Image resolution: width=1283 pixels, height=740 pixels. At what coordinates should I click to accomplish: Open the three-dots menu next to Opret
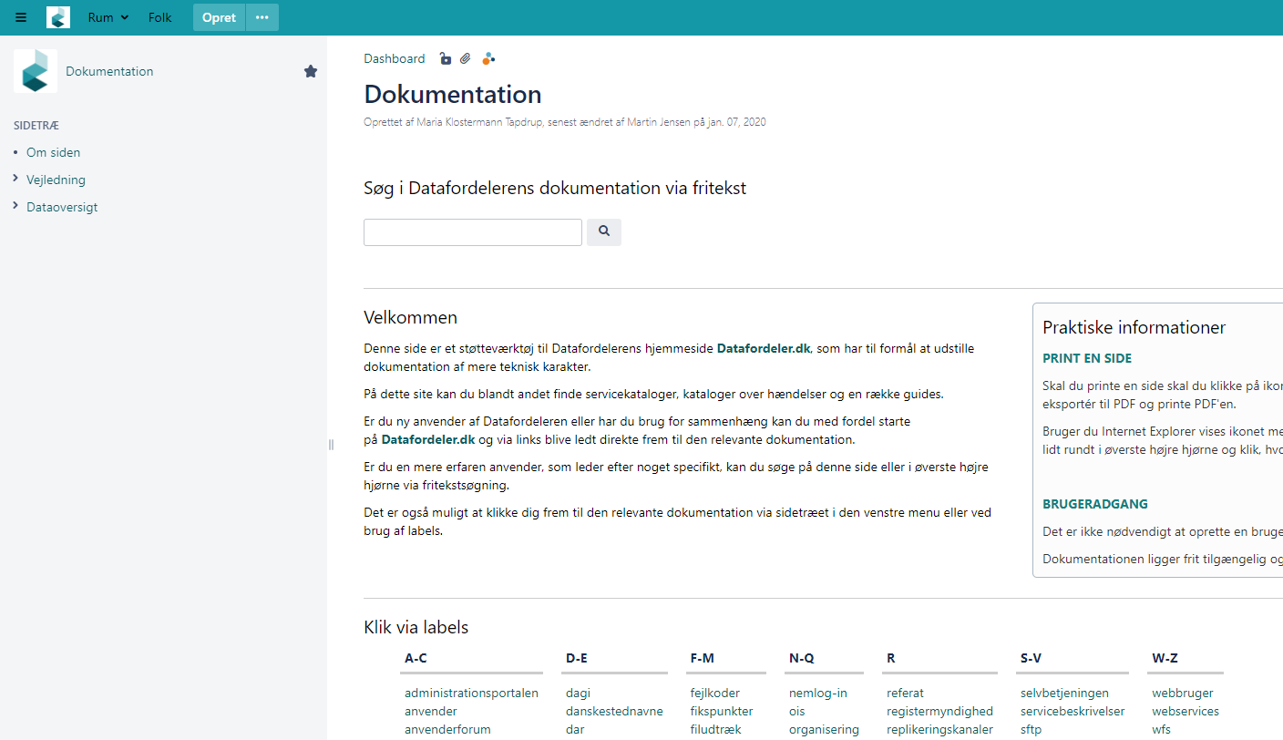coord(262,17)
